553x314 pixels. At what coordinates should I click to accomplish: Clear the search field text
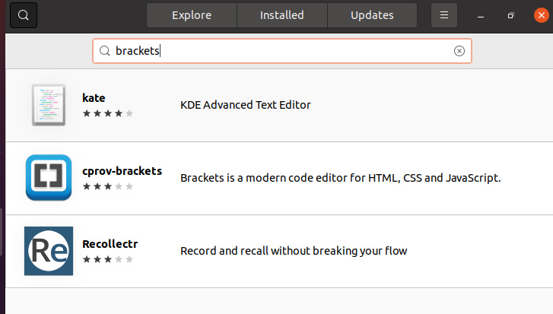click(459, 51)
